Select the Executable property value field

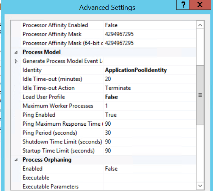click(x=150, y=178)
